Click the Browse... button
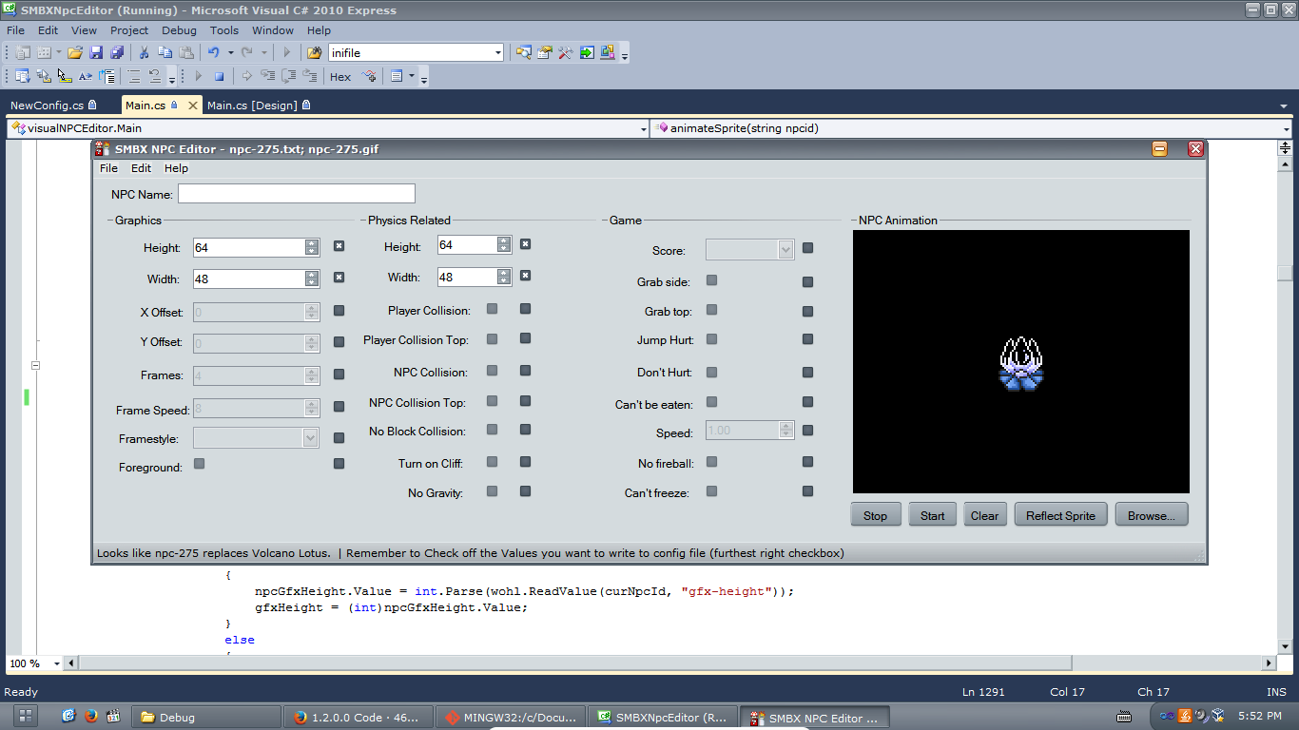1299x730 pixels. click(x=1152, y=515)
